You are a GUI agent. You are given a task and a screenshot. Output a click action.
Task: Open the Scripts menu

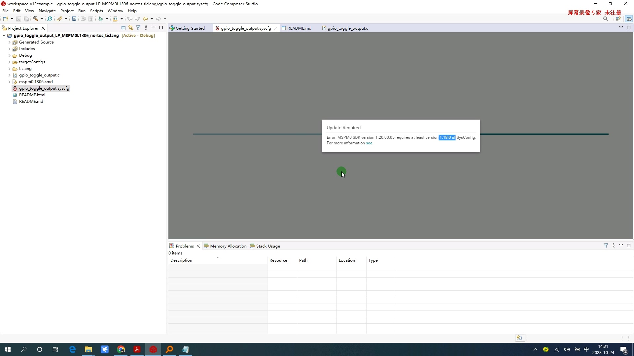(x=96, y=11)
